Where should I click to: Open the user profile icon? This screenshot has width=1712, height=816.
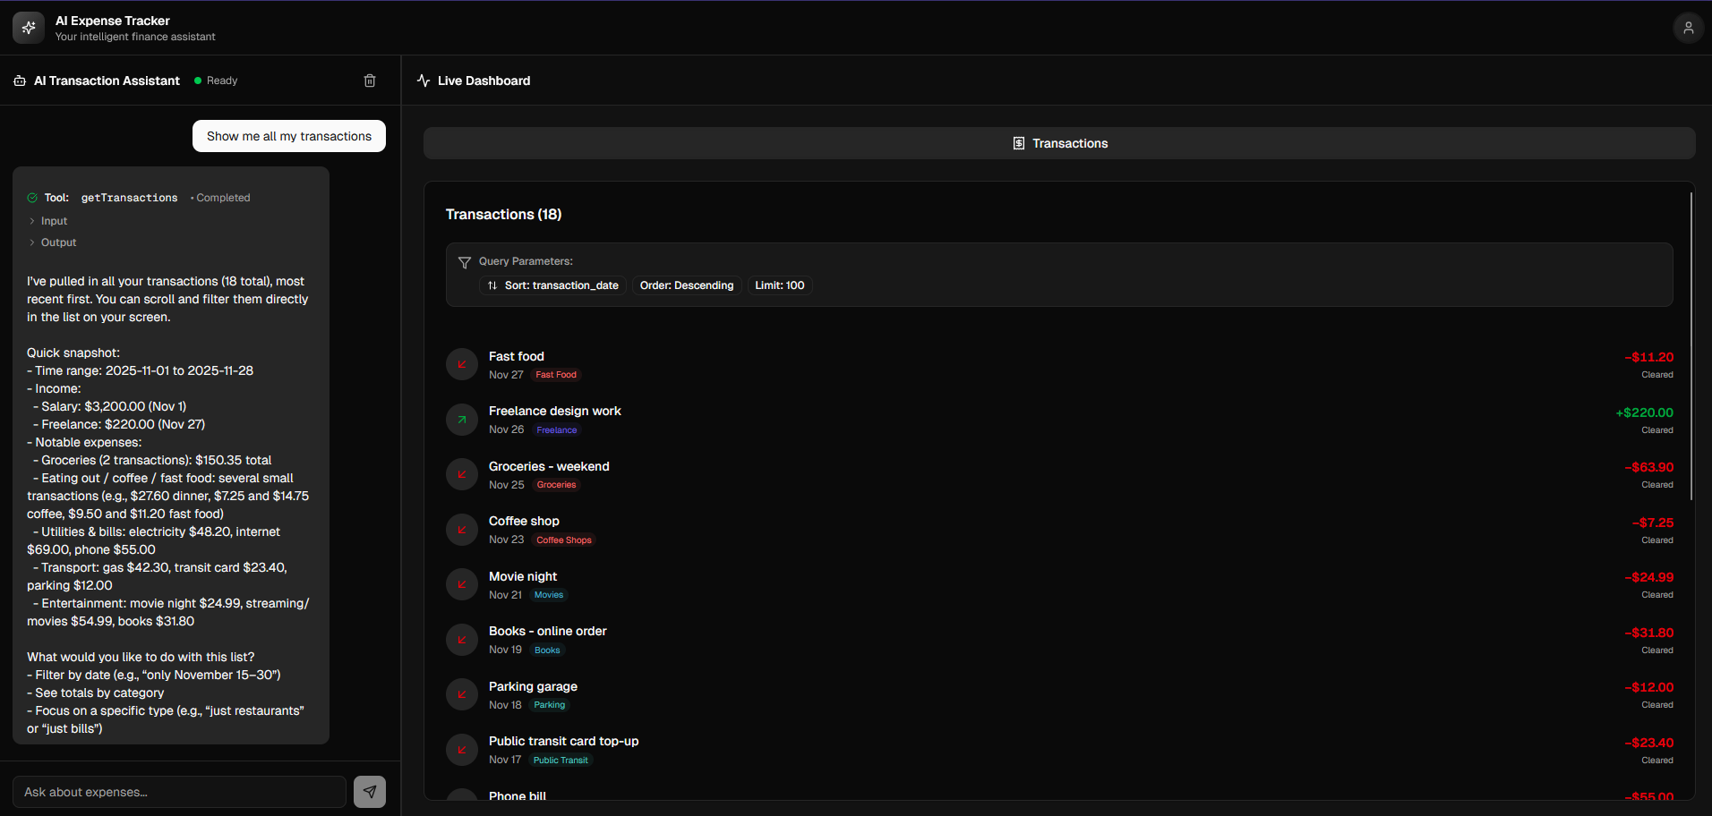tap(1688, 28)
